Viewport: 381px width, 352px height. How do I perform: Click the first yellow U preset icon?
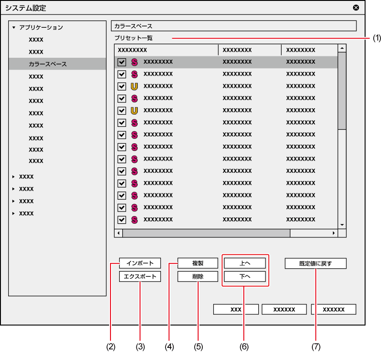coord(134,86)
